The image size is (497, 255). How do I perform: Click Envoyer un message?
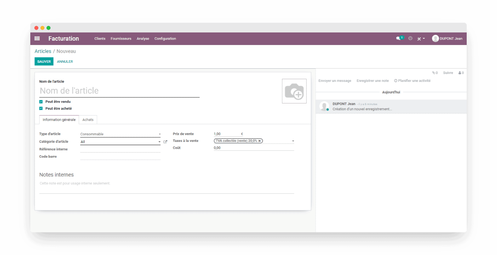coord(335,81)
